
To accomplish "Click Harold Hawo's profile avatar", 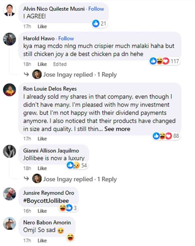I will click(x=9, y=39).
